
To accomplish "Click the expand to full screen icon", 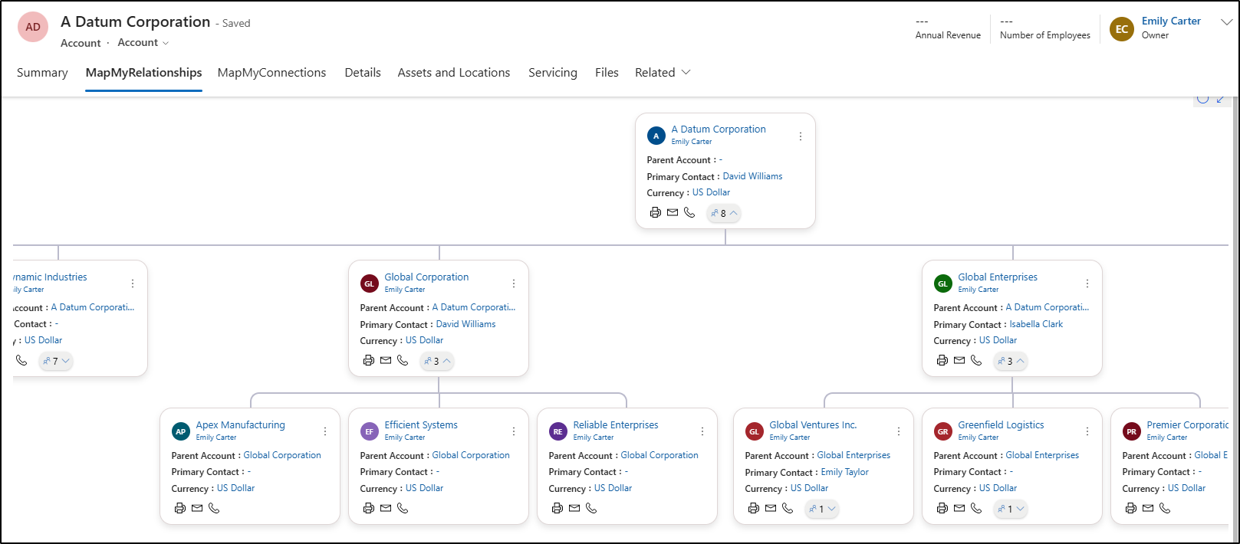I will [x=1221, y=99].
